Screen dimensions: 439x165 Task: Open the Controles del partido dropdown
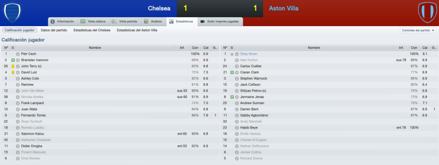418,30
